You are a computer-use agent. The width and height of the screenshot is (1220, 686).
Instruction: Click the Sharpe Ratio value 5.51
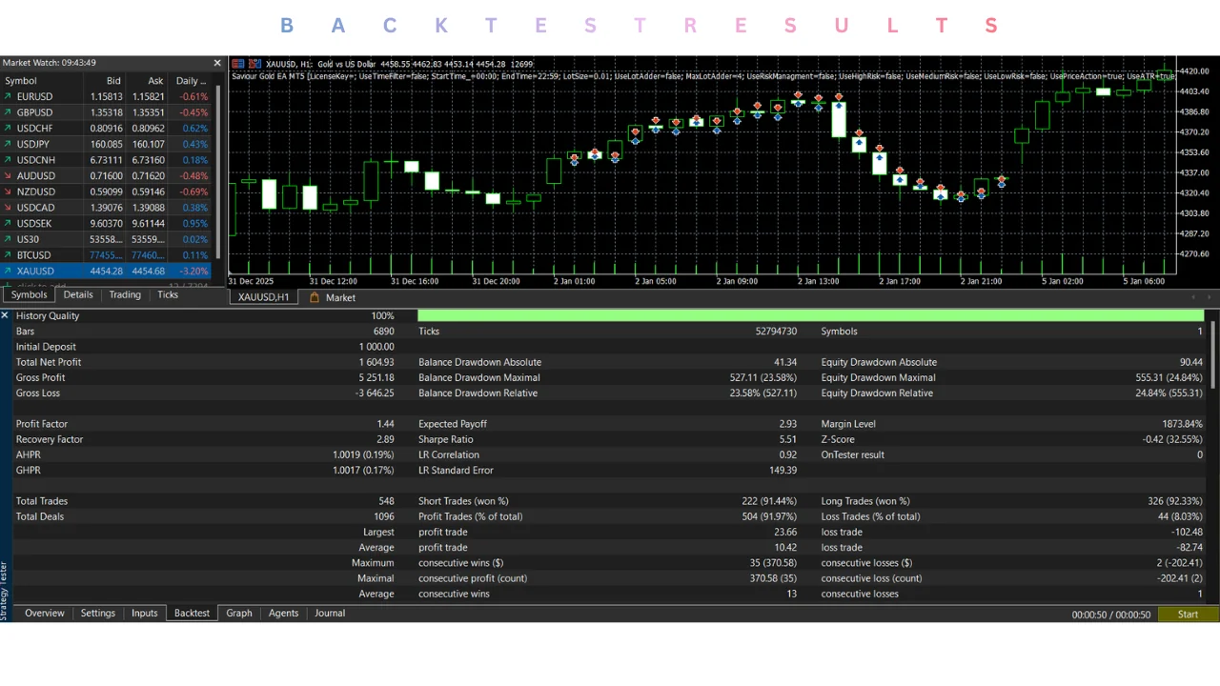(787, 439)
